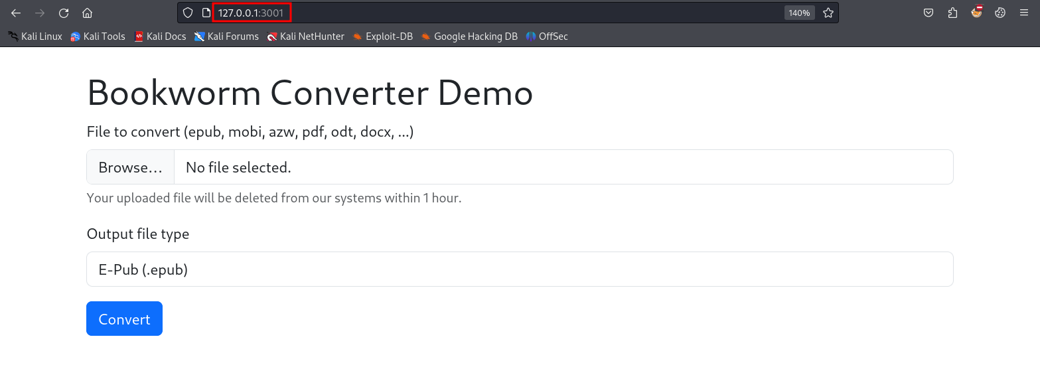Image resolution: width=1040 pixels, height=365 pixels.
Task: Open the extensions puzzle icon
Action: (x=952, y=13)
